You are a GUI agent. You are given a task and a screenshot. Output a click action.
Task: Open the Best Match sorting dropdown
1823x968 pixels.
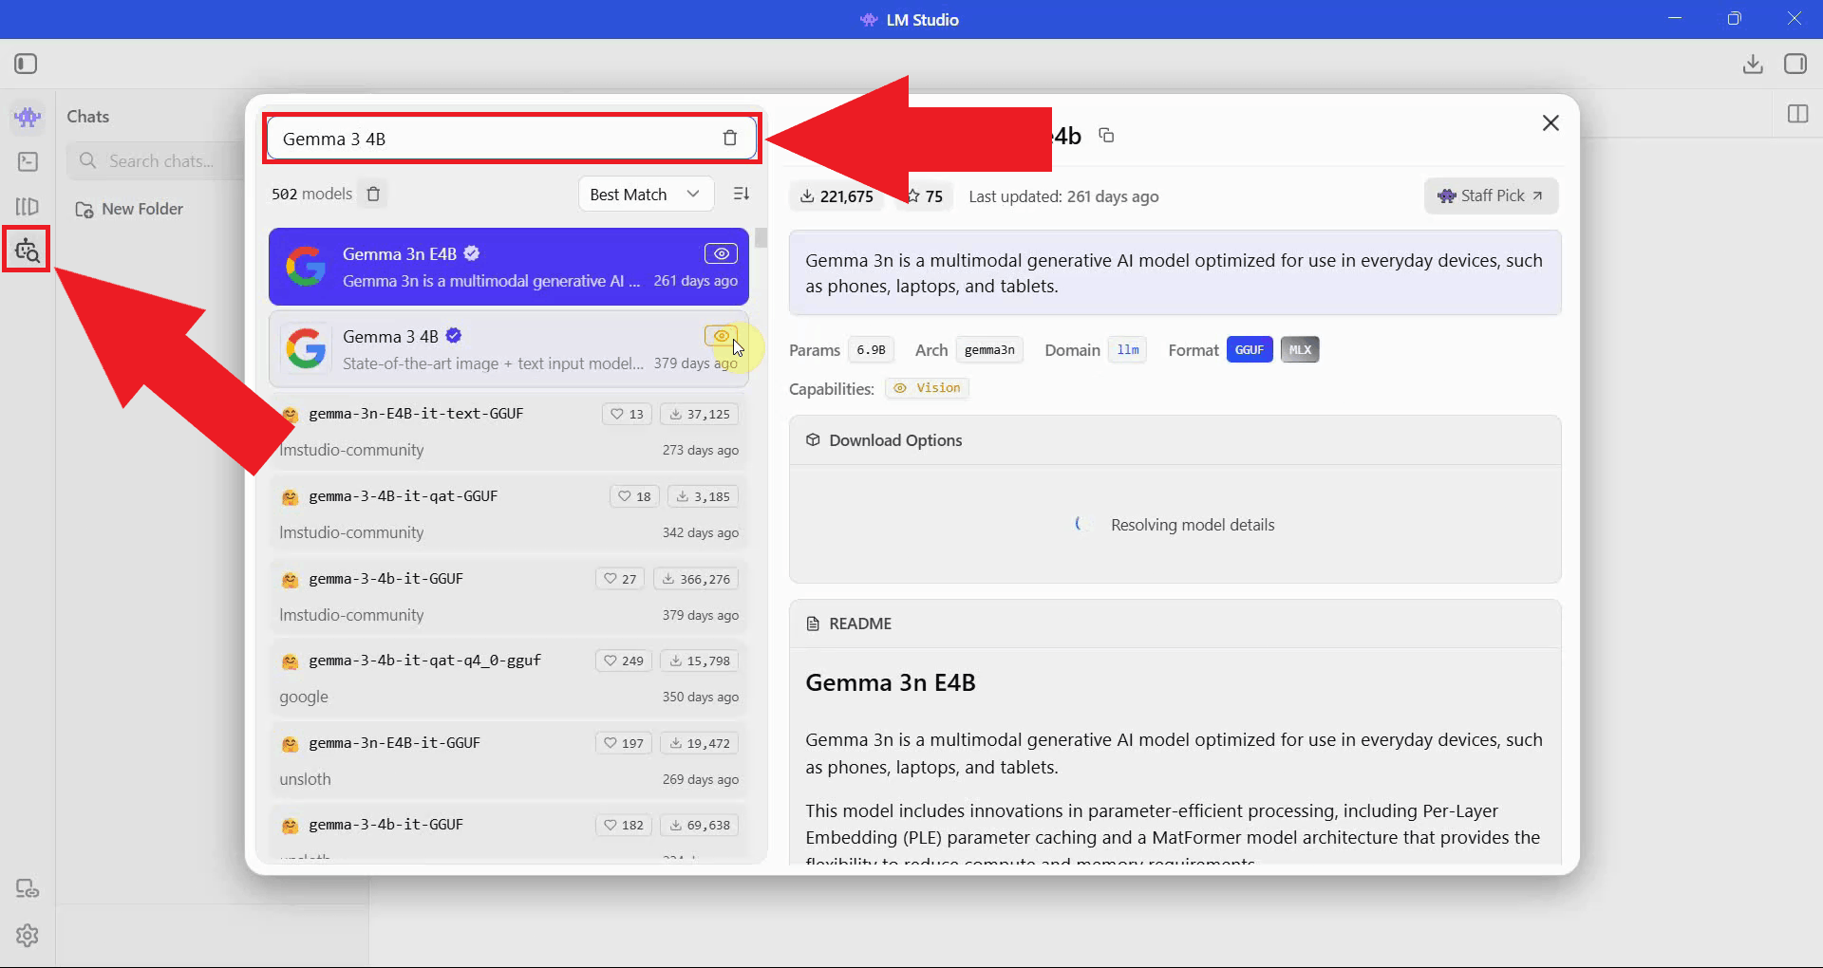(645, 194)
